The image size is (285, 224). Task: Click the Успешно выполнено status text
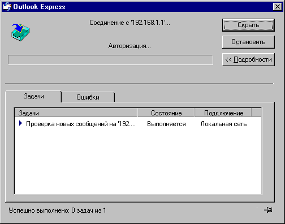(57, 210)
